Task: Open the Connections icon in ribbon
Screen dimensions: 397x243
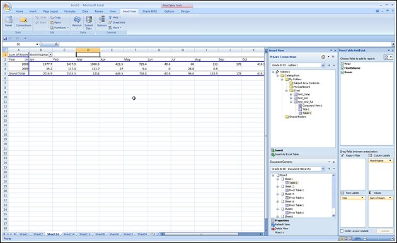Action: 23,20
